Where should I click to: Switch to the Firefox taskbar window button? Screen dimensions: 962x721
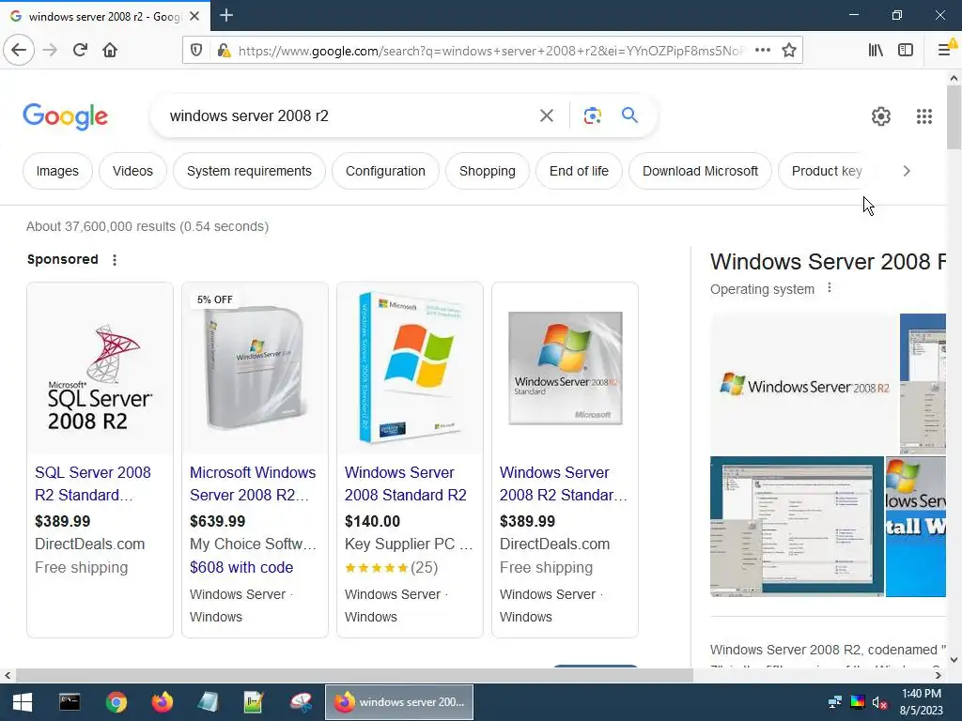tap(399, 702)
